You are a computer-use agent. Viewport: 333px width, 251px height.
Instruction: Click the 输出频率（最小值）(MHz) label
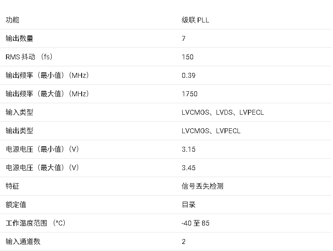[x=47, y=75]
